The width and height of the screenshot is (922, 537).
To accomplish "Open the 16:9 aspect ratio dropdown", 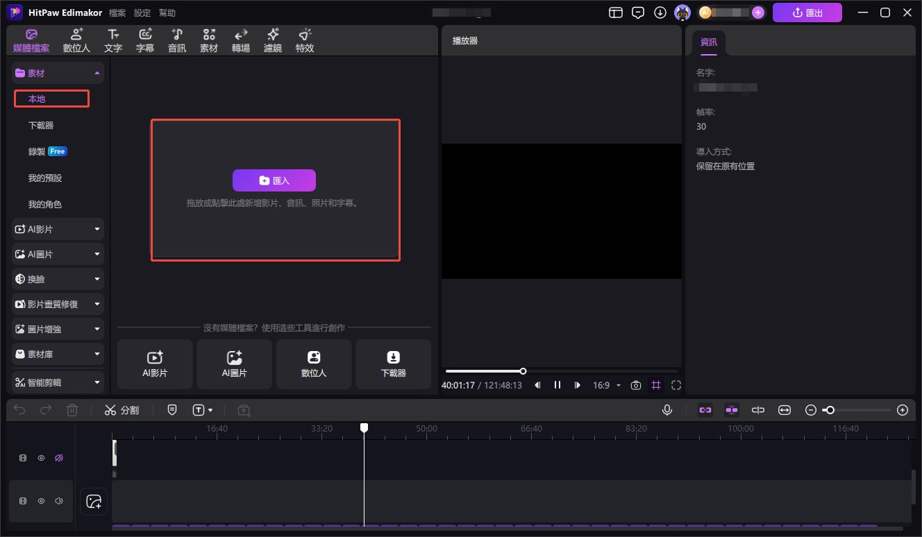I will pyautogui.click(x=607, y=385).
